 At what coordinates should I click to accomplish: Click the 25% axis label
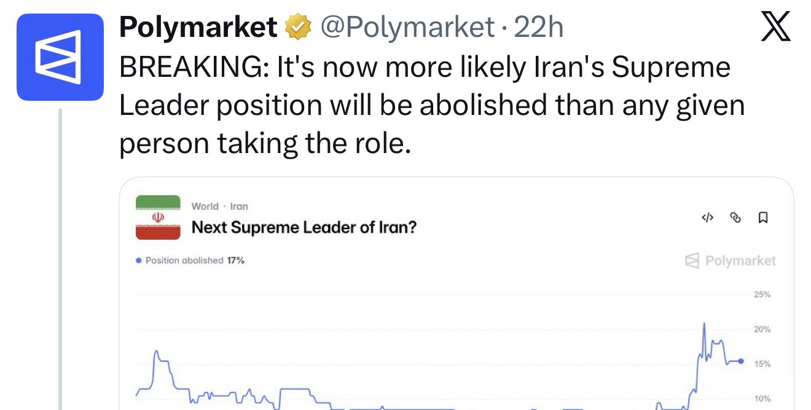tap(762, 295)
